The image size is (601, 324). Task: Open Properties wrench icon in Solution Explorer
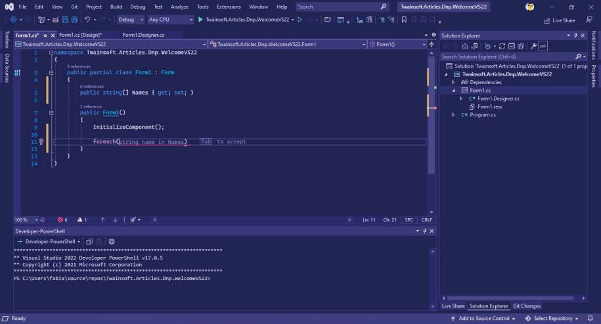click(533, 46)
